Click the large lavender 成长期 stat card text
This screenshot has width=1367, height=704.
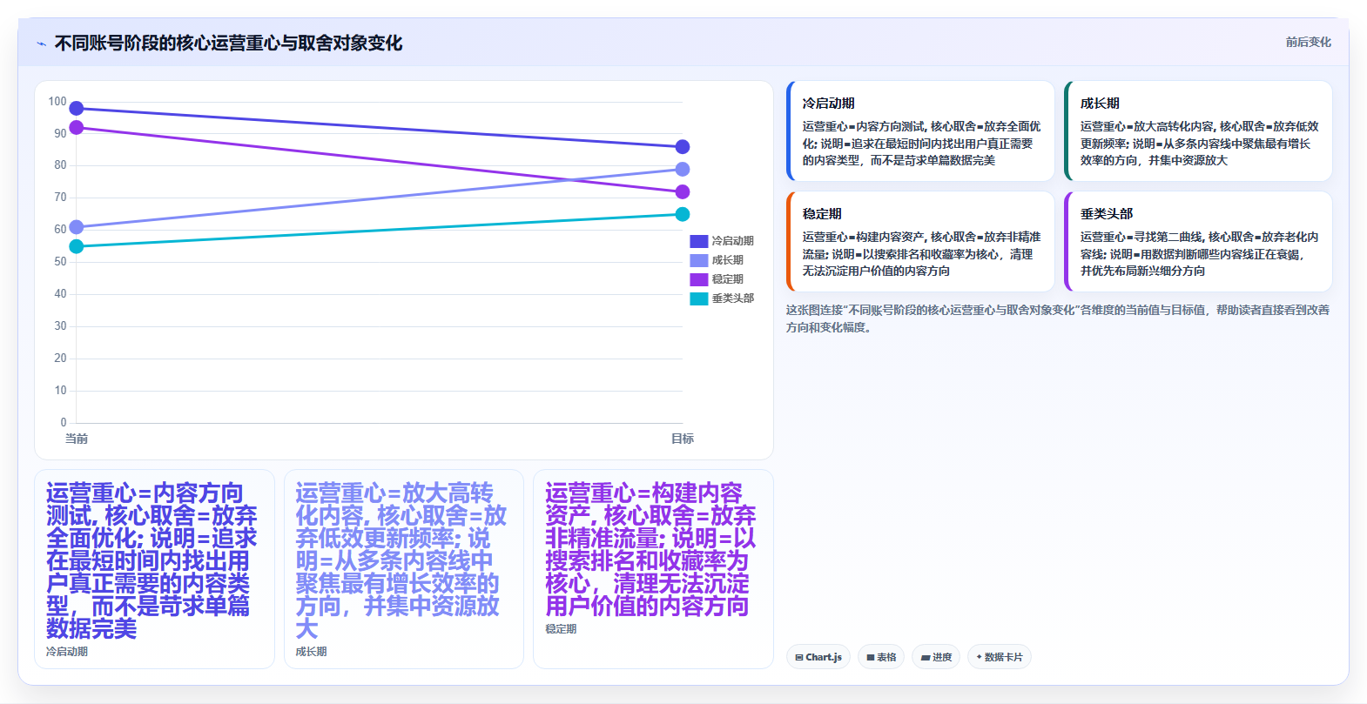tap(401, 560)
